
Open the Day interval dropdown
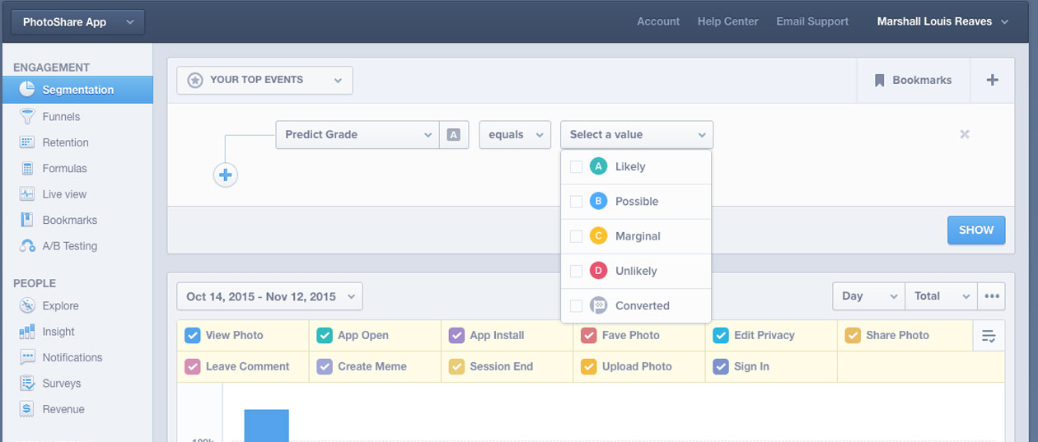868,296
